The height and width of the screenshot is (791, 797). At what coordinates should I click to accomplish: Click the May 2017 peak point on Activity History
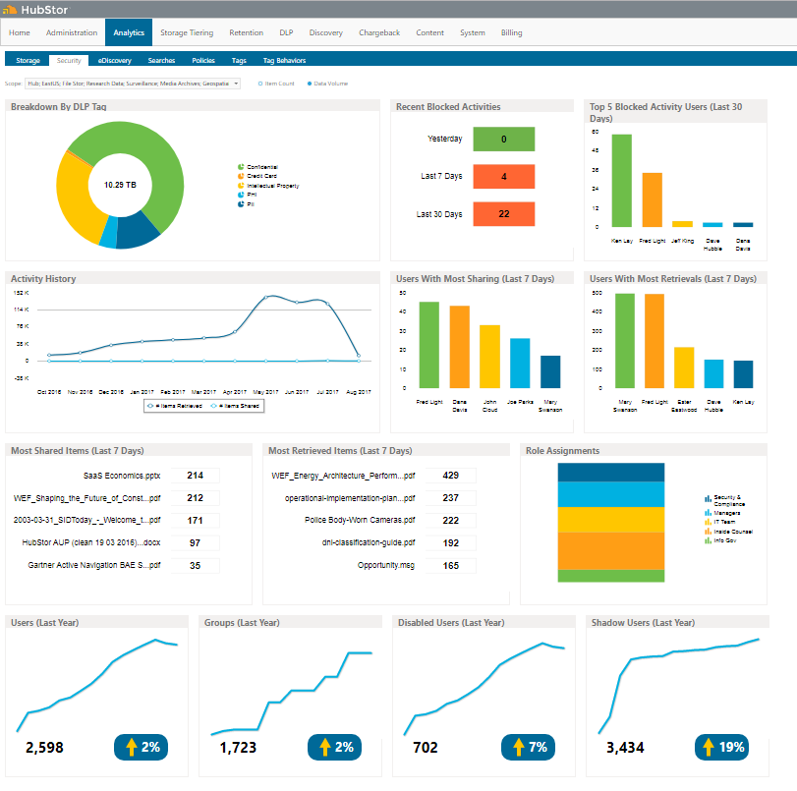(266, 298)
